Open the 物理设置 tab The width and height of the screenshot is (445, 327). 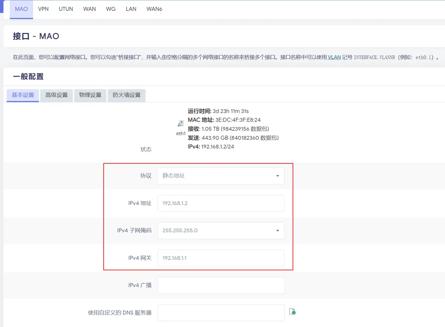coord(90,95)
